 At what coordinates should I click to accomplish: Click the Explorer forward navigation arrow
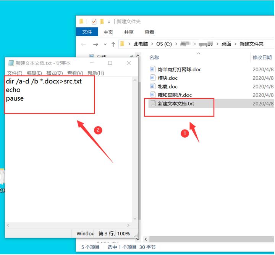95,44
